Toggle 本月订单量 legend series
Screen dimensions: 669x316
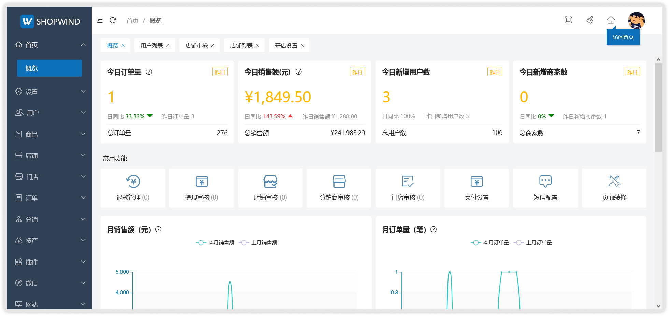490,242
